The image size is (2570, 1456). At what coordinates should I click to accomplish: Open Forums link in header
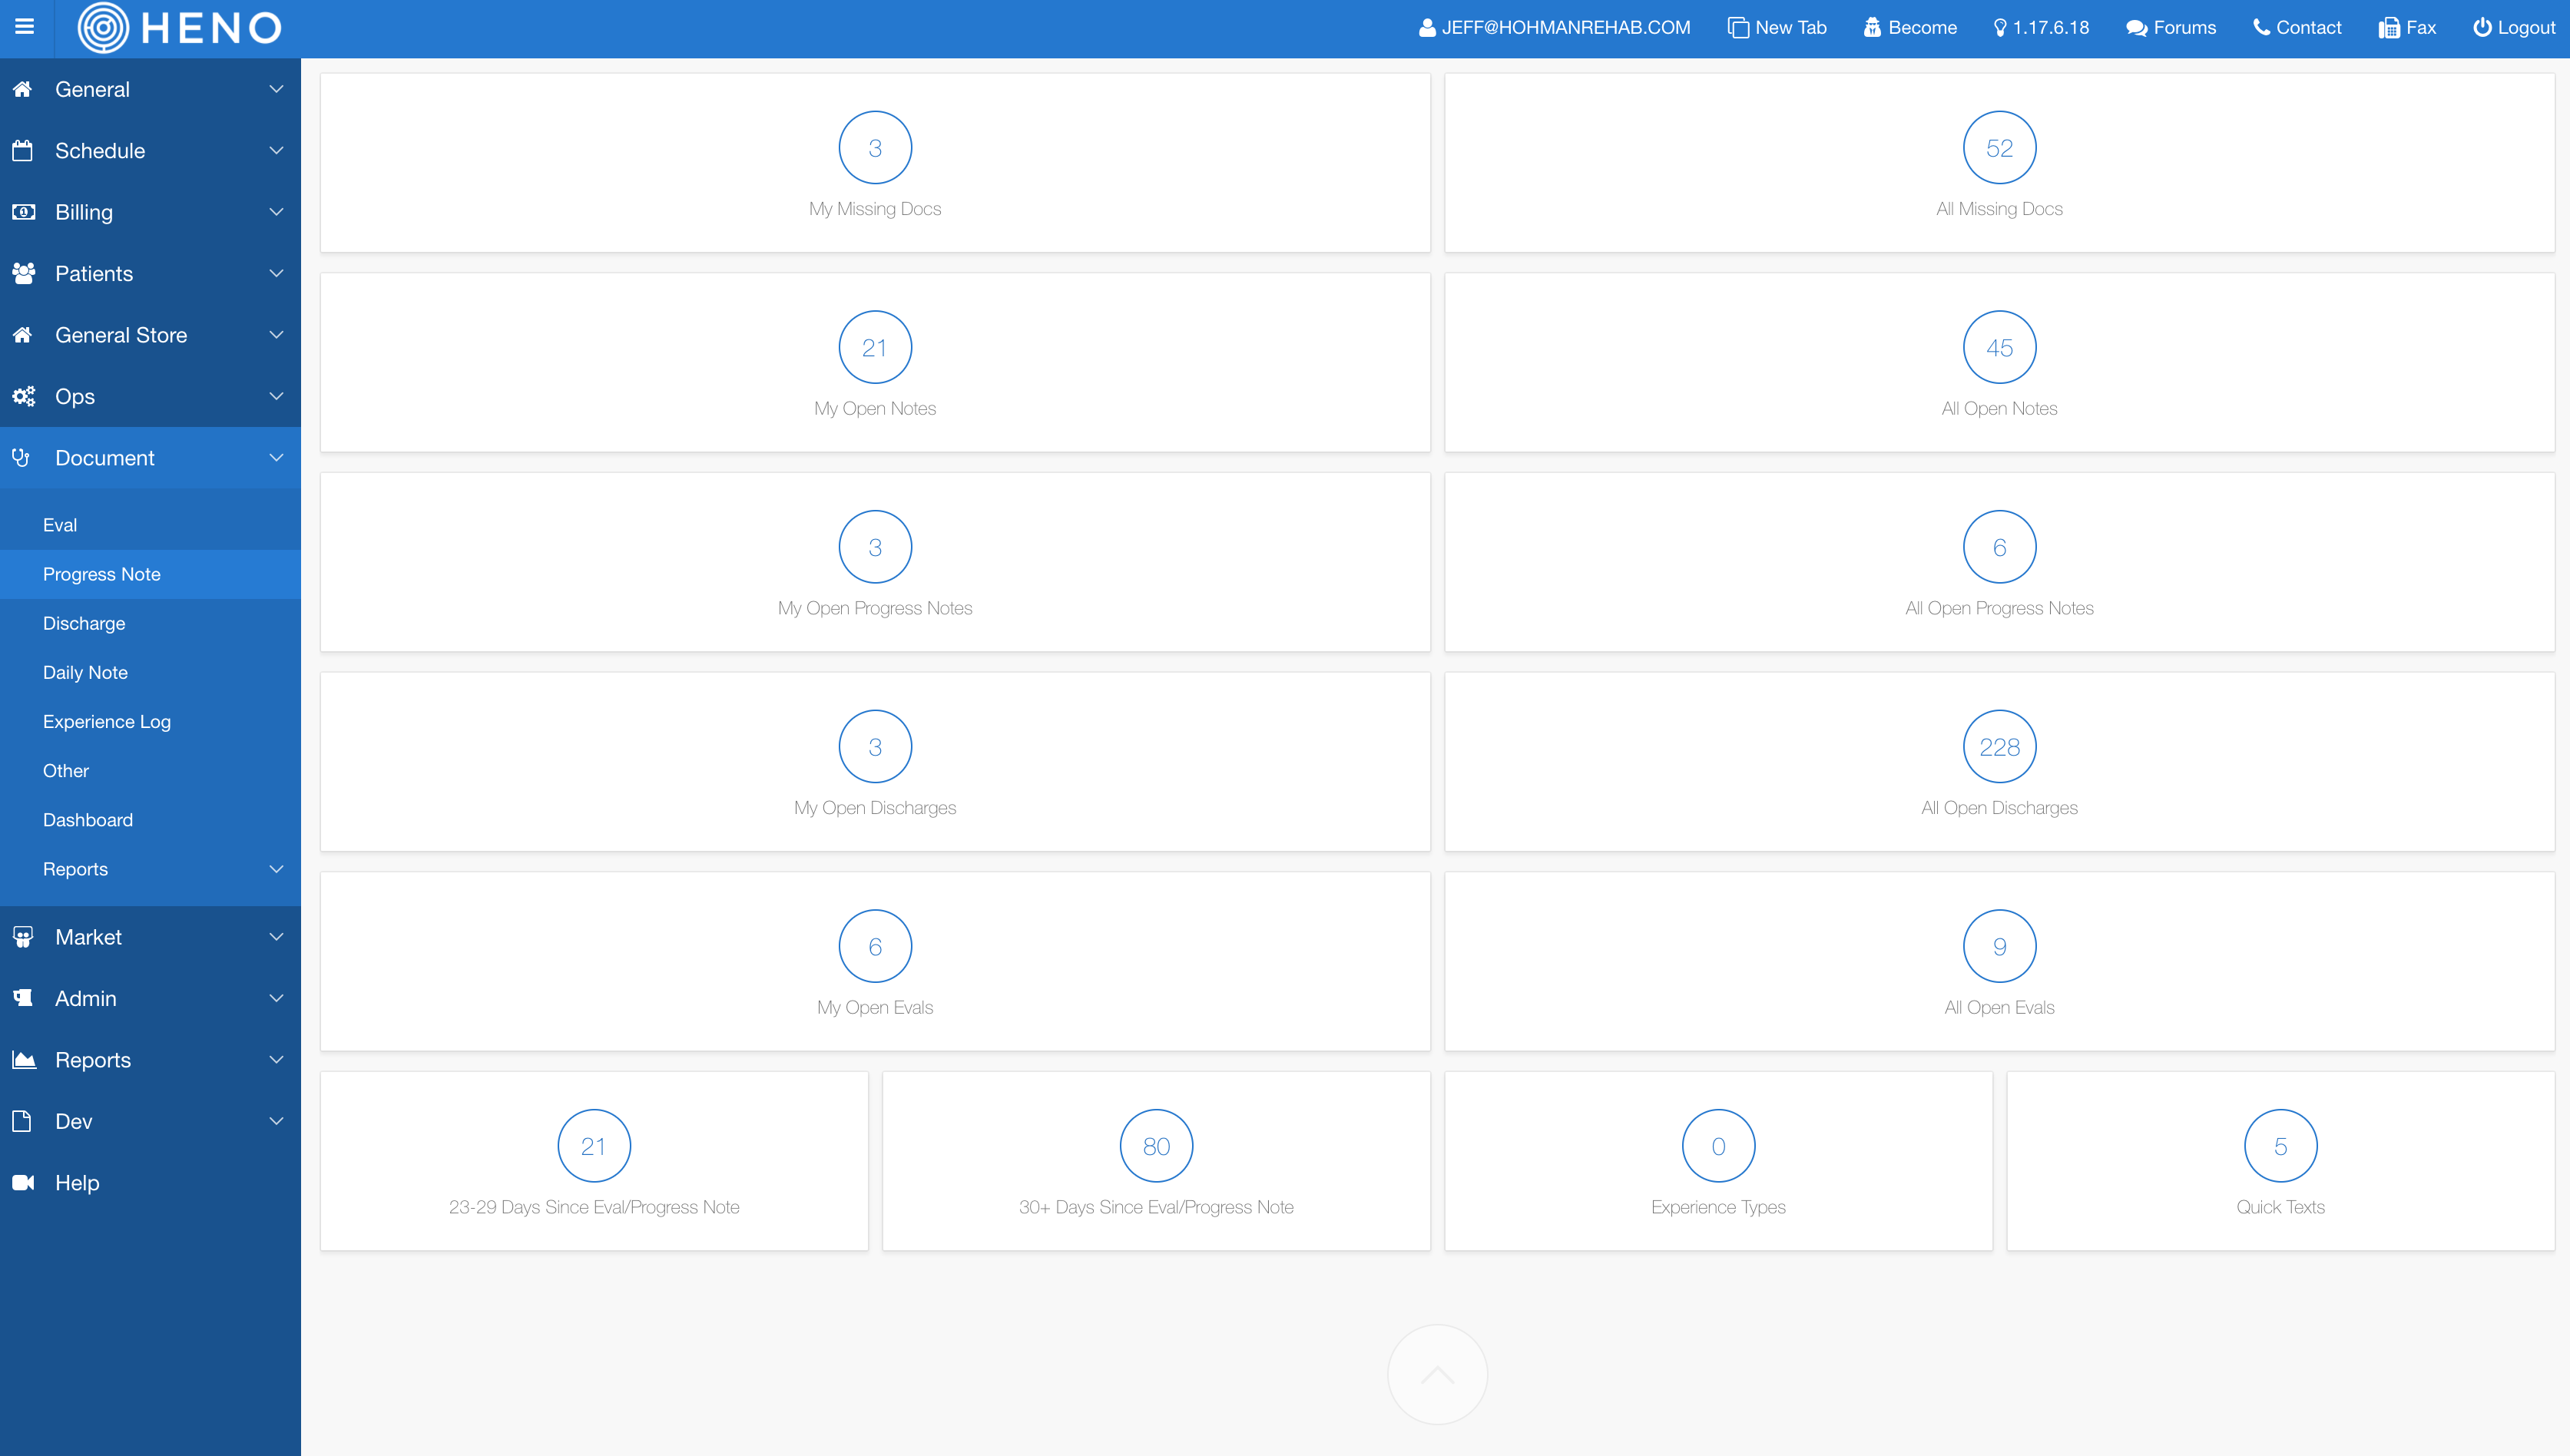tap(2171, 28)
